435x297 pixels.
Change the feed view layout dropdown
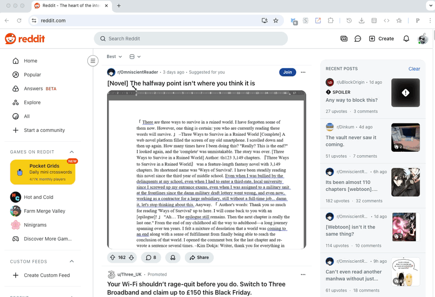point(135,57)
